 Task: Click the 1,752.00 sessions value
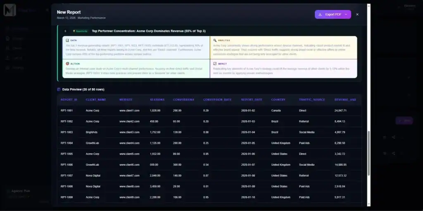(x=155, y=132)
